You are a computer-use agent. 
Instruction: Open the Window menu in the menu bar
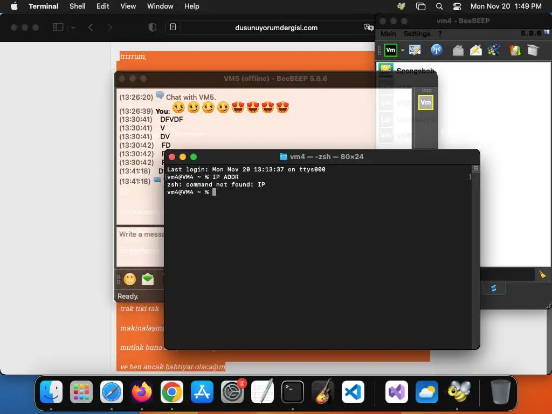coord(160,6)
